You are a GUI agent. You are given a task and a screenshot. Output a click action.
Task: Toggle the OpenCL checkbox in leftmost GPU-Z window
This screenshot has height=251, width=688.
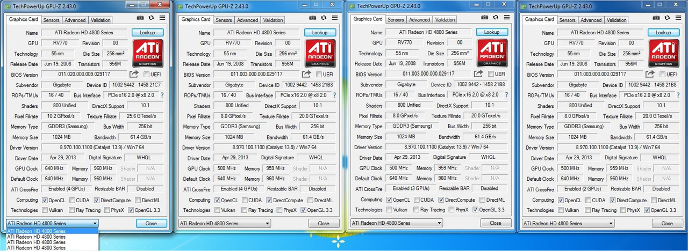[45, 200]
